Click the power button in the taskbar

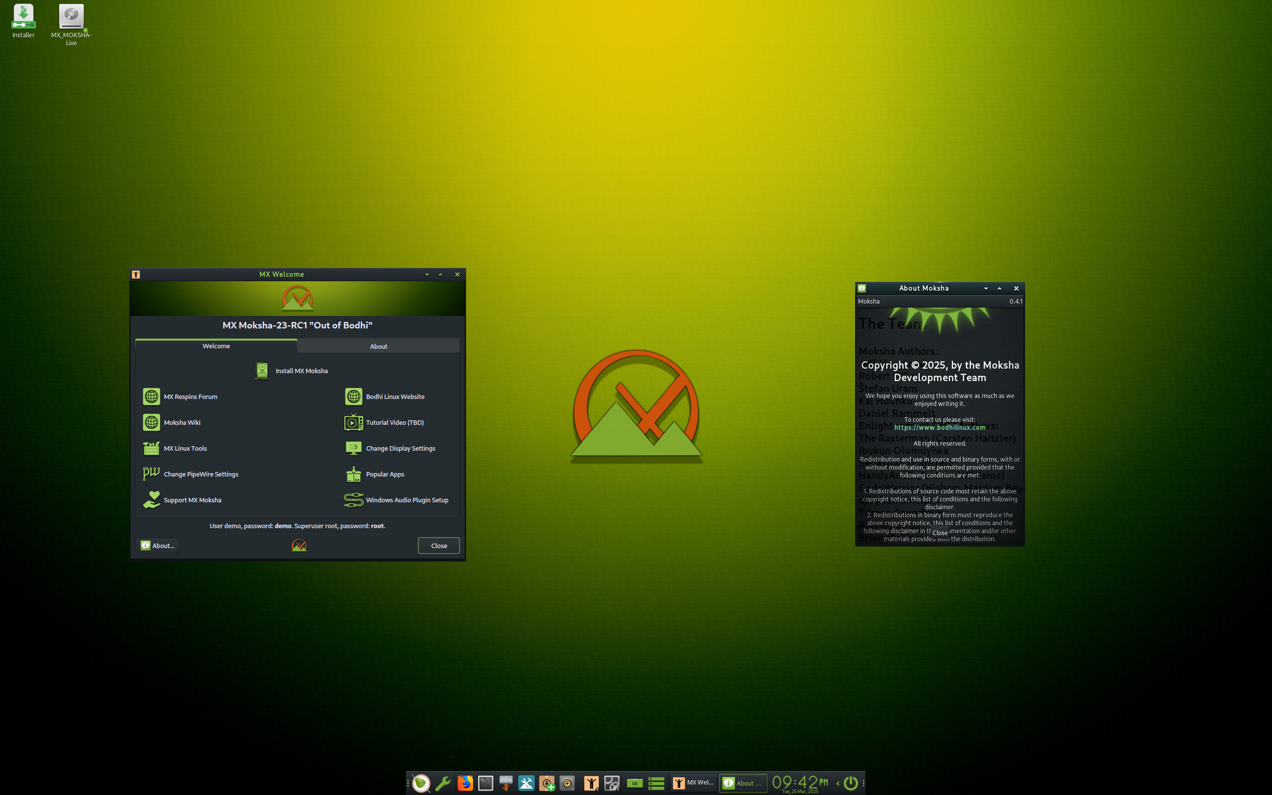click(x=851, y=783)
